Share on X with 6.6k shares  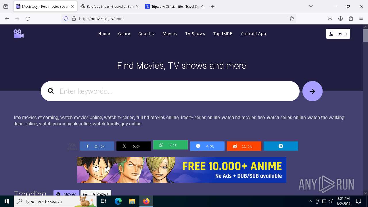pyautogui.click(x=134, y=146)
